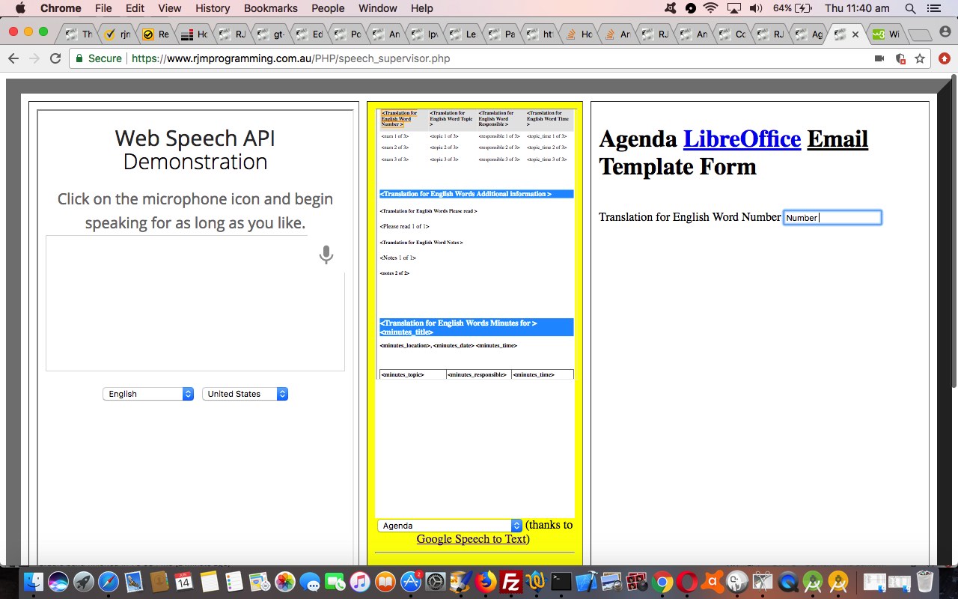This screenshot has height=599, width=958.
Task: Open Launchpad rocket icon in the dock
Action: coord(83,582)
